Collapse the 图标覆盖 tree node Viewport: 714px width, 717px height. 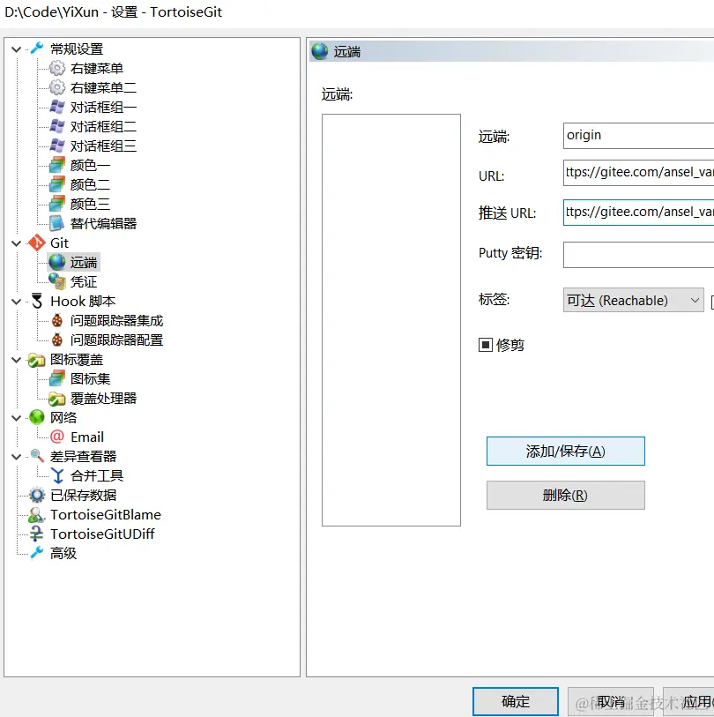click(x=17, y=360)
